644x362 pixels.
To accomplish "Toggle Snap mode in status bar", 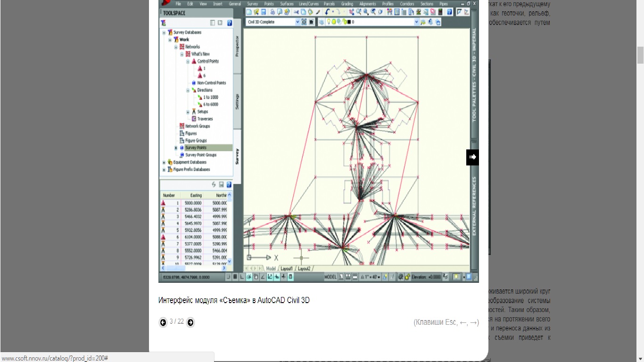I will [228, 277].
